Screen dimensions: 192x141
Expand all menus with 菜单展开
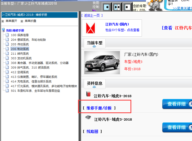11,21
